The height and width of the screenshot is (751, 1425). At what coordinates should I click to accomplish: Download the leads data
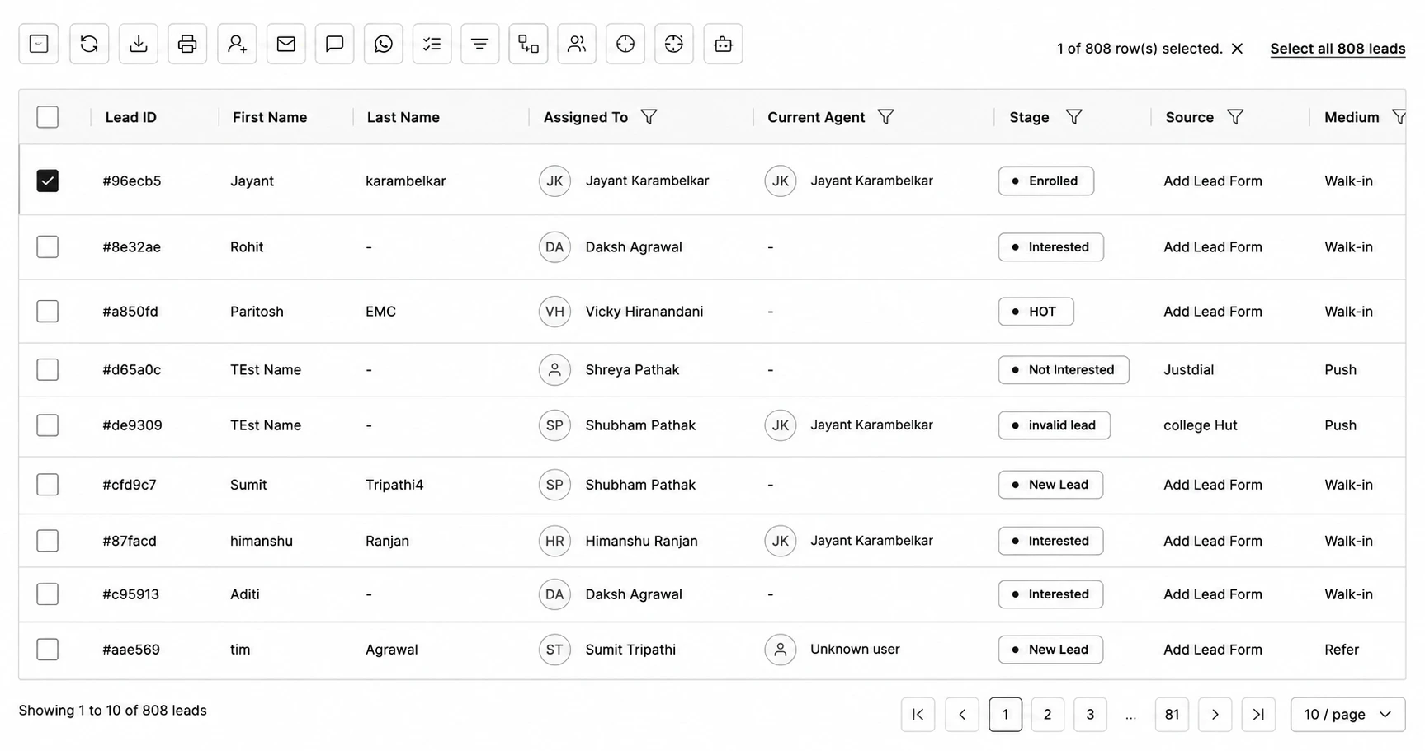[x=139, y=44]
